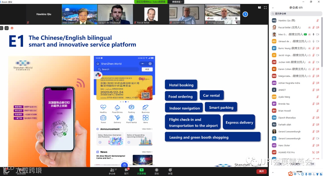
Task: Click the cloud recording icon beside Pascal Bellat
Action: point(310,27)
